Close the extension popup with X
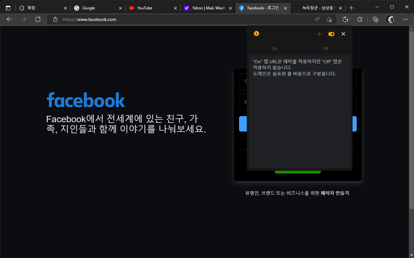 point(343,34)
